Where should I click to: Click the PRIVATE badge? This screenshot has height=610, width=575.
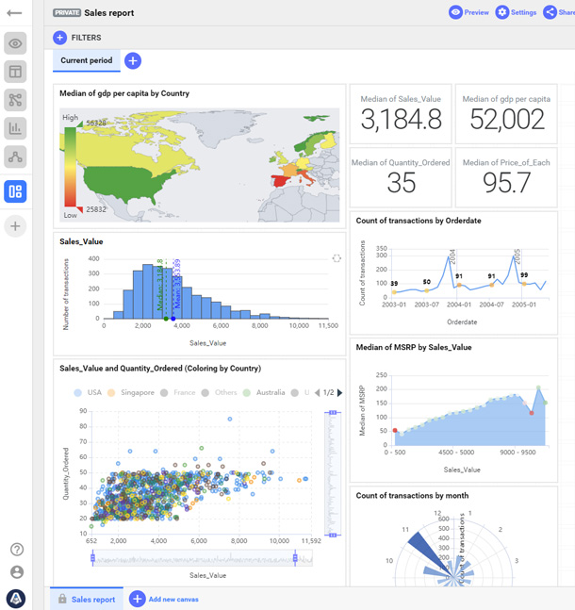coord(67,13)
